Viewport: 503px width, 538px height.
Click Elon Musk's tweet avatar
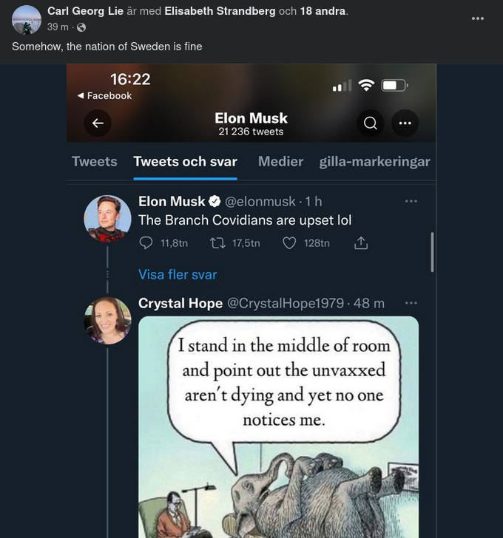coord(108,219)
